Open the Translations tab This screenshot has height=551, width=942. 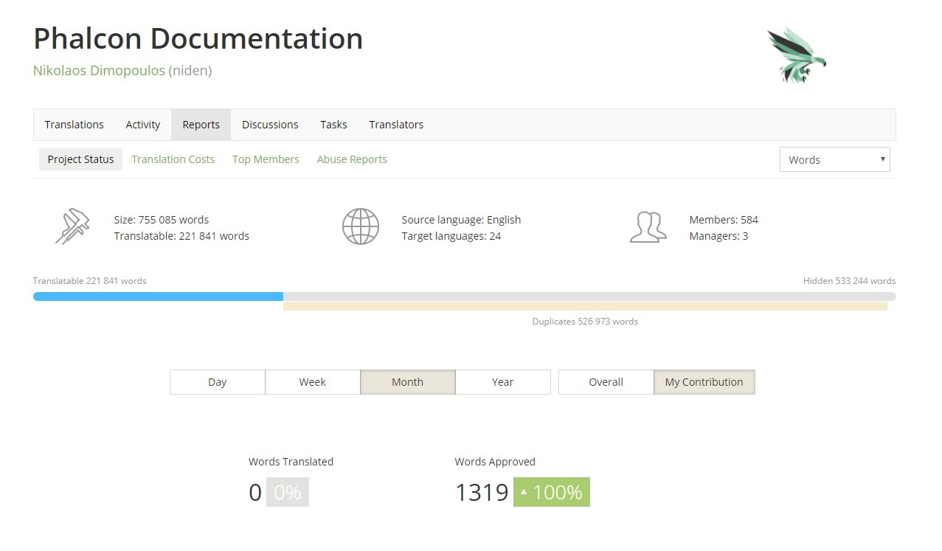74,125
